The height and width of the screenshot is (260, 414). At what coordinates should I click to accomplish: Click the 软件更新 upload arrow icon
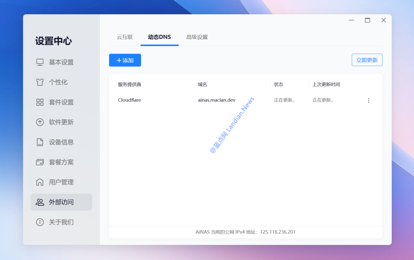(40, 122)
